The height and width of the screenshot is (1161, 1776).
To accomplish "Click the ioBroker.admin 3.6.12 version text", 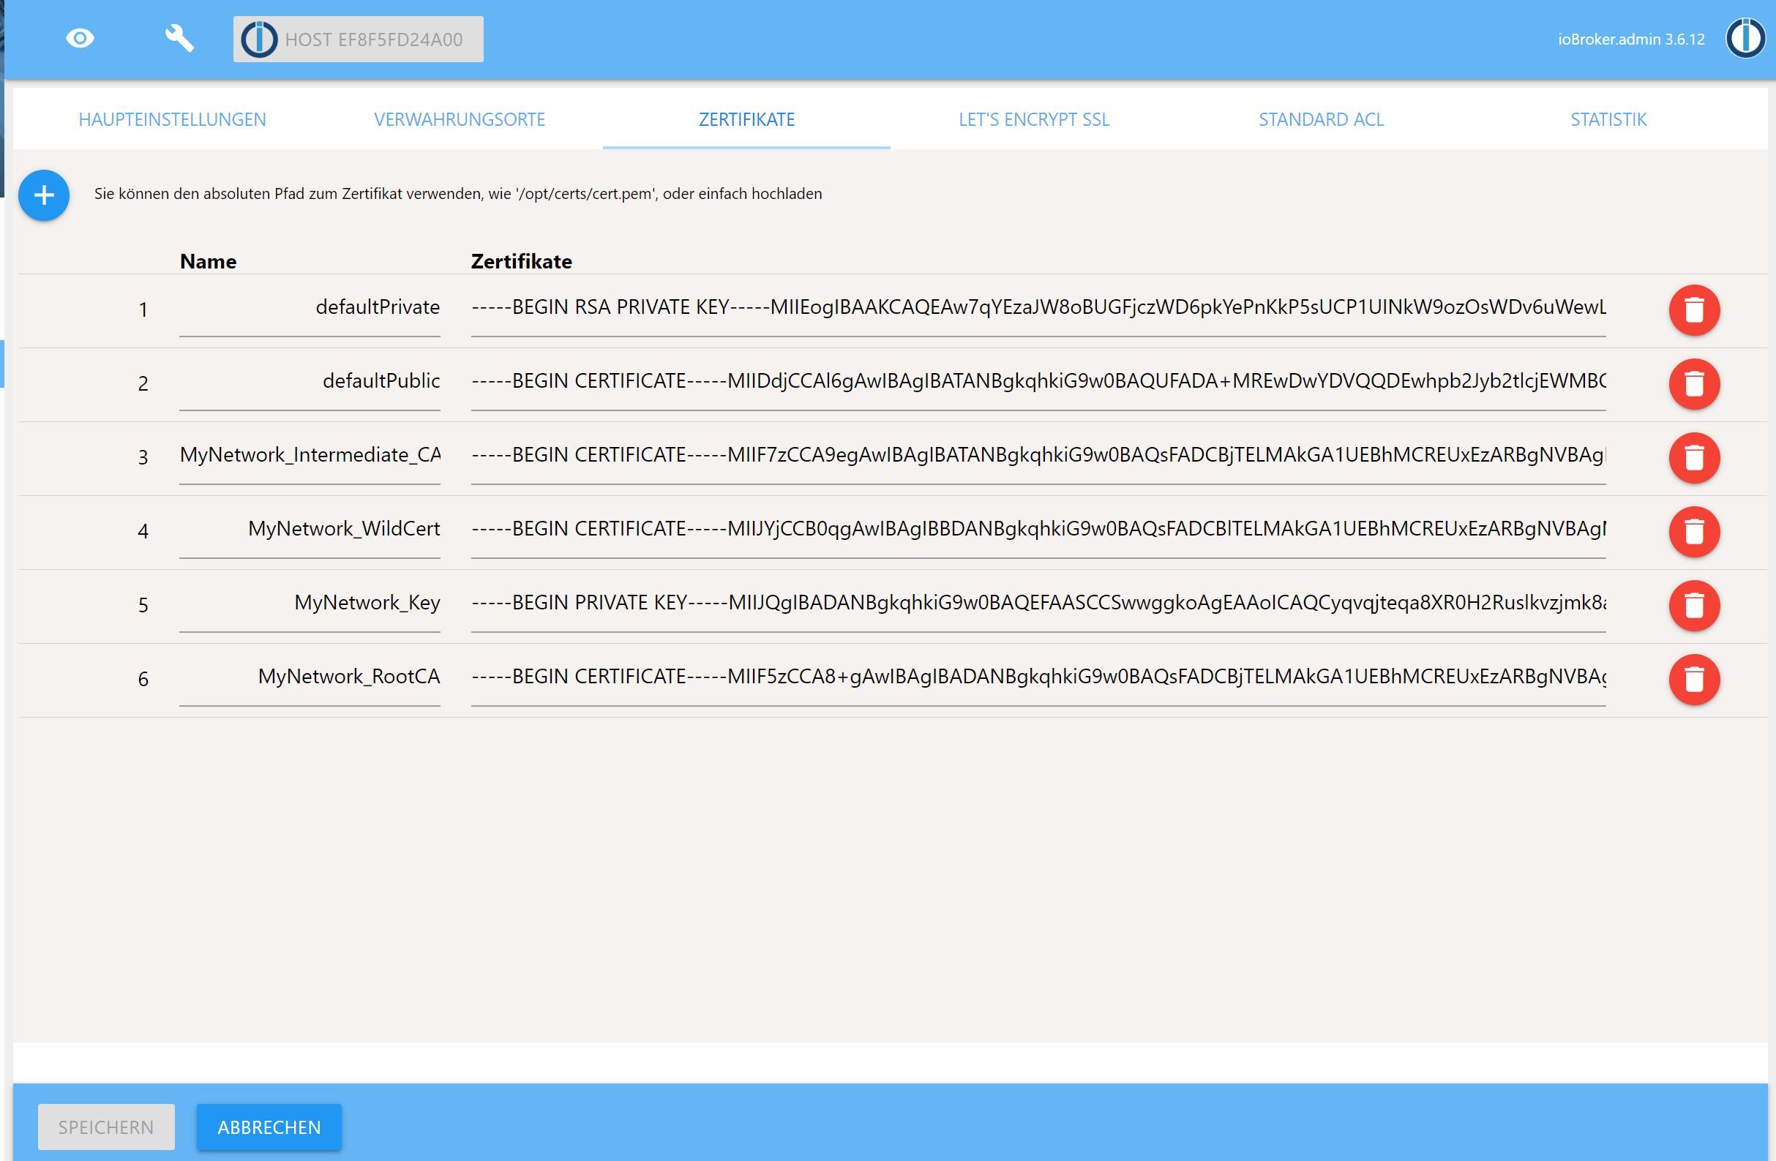I will [x=1631, y=40].
